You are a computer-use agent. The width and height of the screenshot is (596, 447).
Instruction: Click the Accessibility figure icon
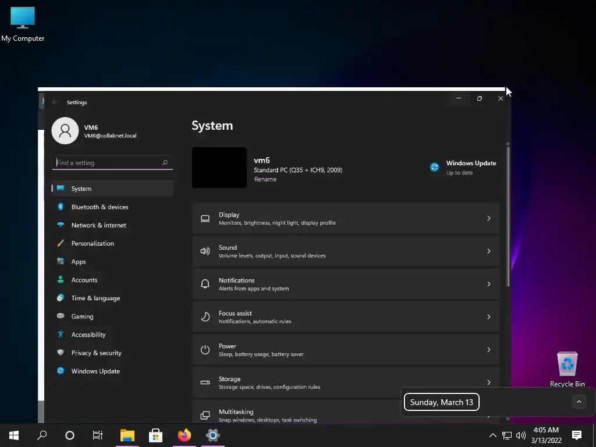click(x=61, y=334)
